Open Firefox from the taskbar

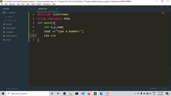89,94
